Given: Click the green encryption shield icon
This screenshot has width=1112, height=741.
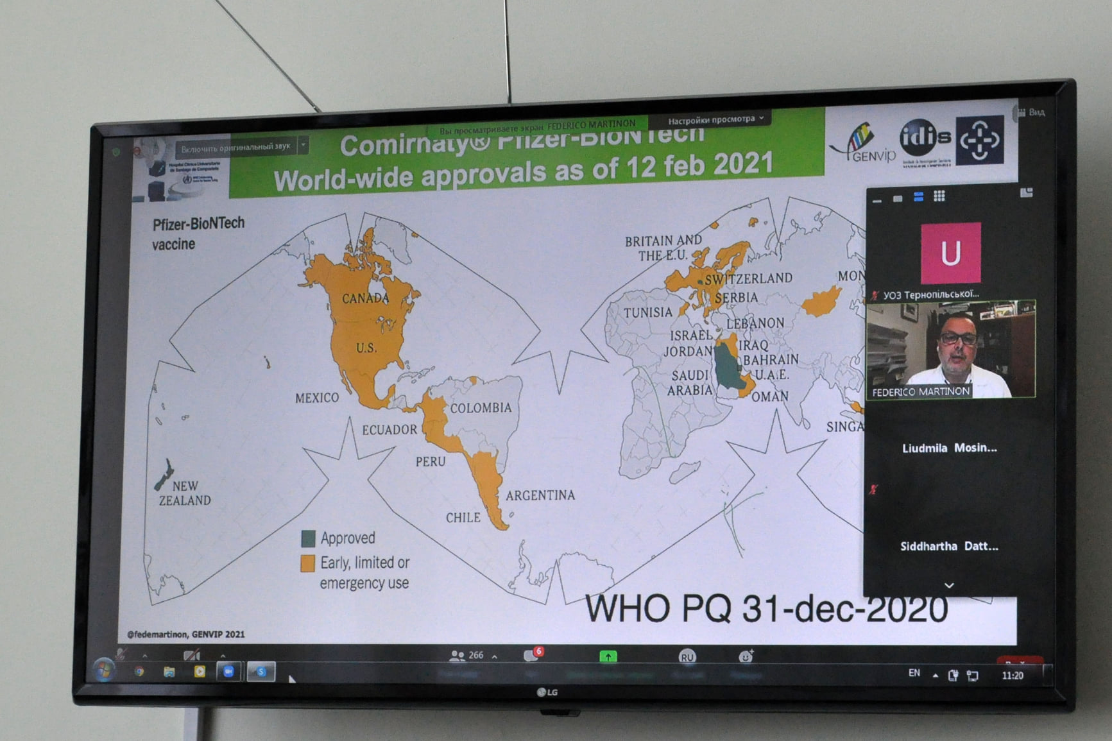Looking at the screenshot, I should coord(116,152).
